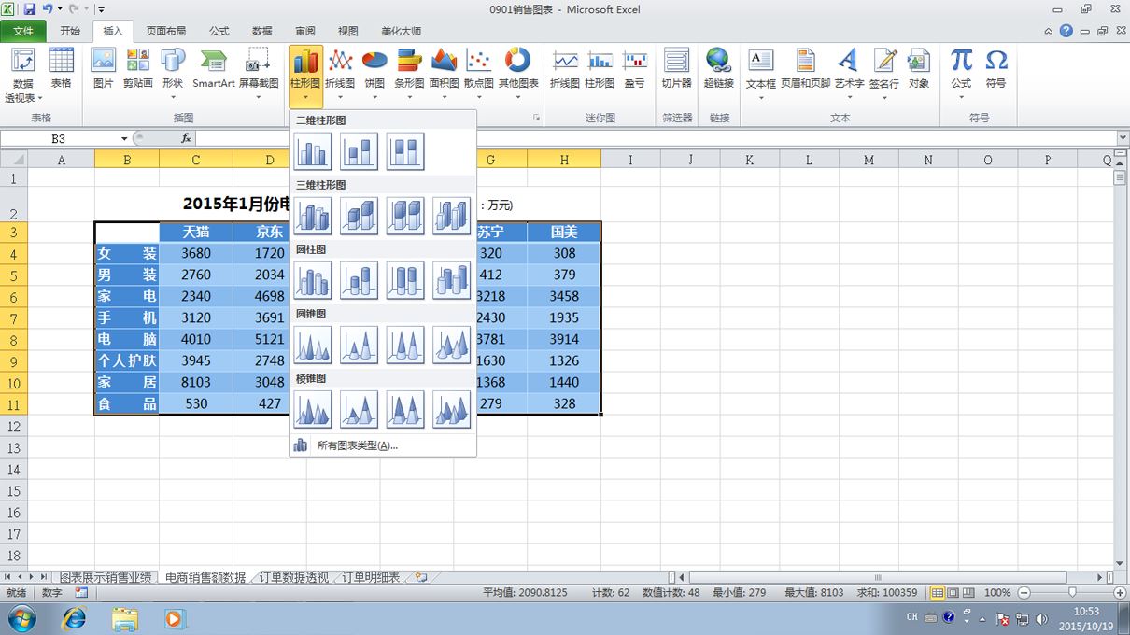Insert a SmartArt graphic

214,69
